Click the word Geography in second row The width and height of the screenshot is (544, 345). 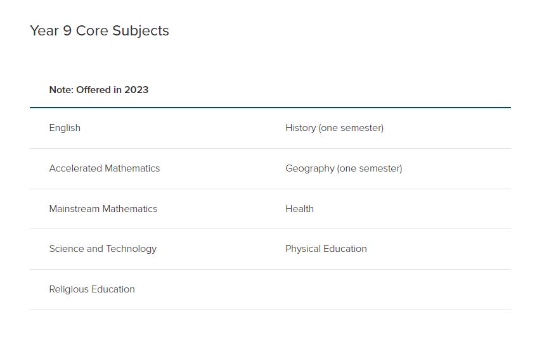(310, 168)
